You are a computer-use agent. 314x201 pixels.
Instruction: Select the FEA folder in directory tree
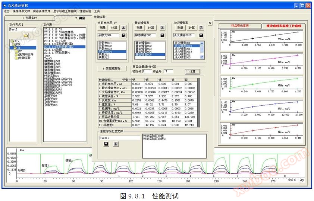click(x=18, y=44)
